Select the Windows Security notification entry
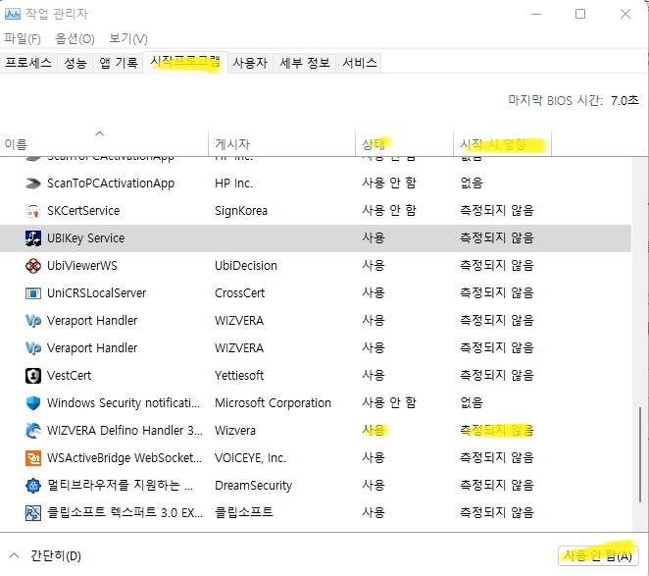Viewport: 649px width, 576px height. click(x=124, y=402)
